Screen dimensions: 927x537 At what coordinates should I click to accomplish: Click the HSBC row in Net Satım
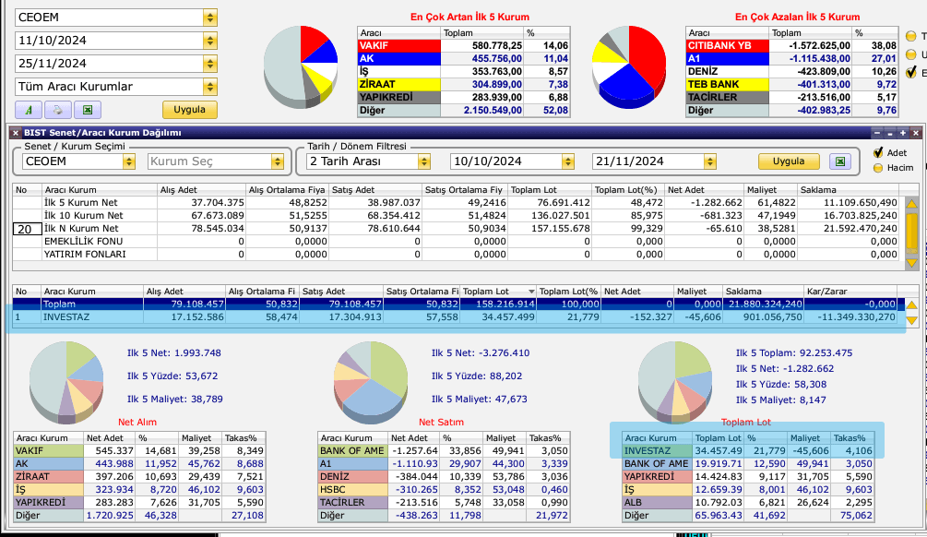[x=444, y=490]
